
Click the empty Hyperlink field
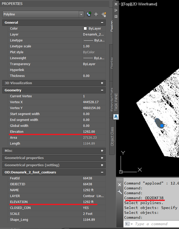[94, 70]
